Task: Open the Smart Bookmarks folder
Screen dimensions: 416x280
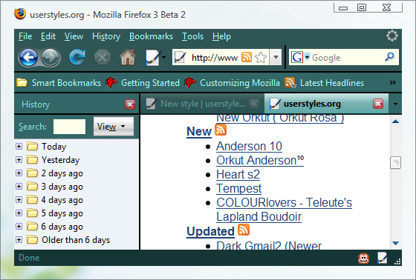Action: tap(59, 83)
